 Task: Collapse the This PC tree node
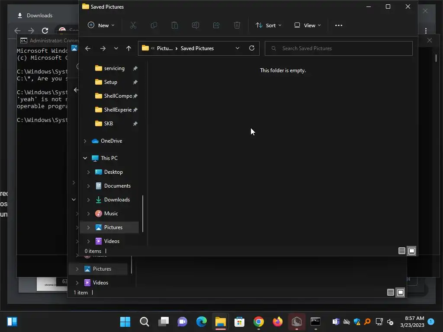(x=85, y=158)
